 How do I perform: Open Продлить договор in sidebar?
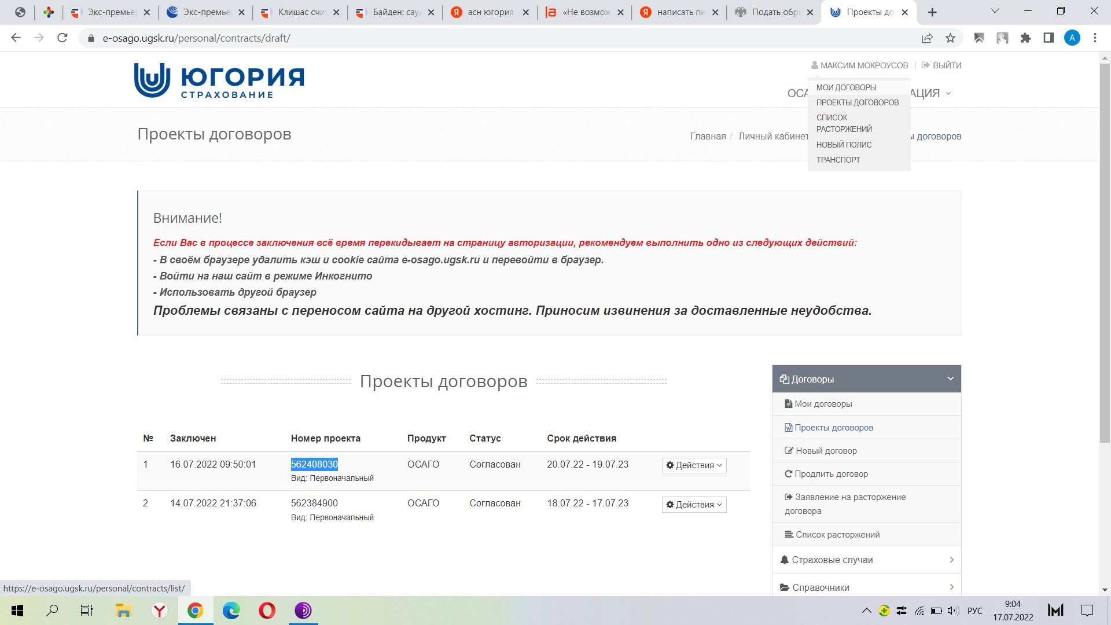click(866, 474)
